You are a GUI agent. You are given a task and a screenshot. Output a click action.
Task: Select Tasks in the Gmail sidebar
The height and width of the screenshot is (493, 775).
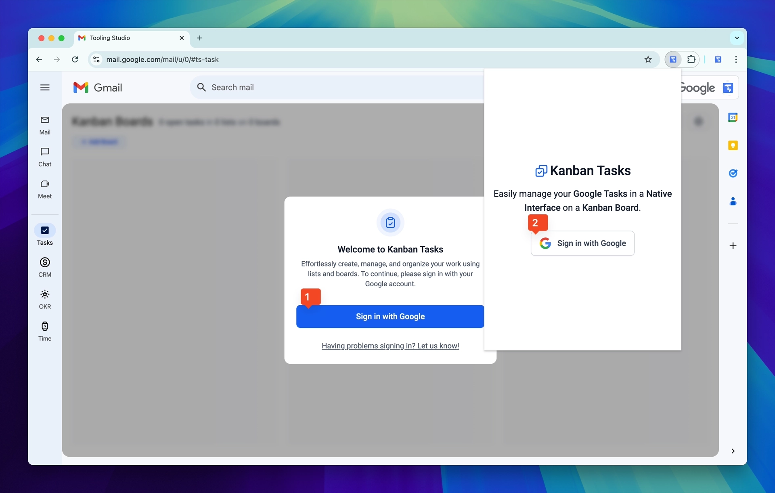click(x=45, y=235)
